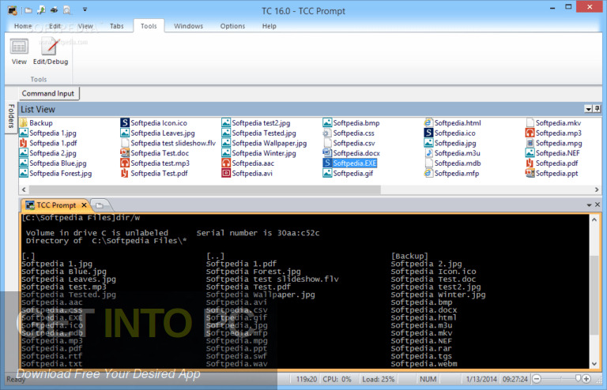The width and height of the screenshot is (607, 390).
Task: Select Softpedia Test.doc file
Action: tap(155, 153)
